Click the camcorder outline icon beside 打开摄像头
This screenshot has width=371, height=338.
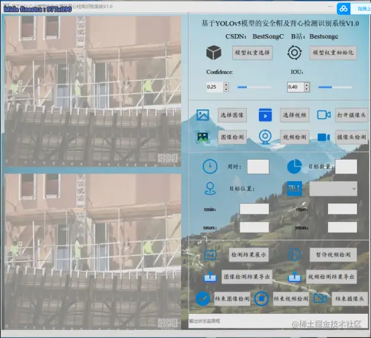[x=323, y=115]
